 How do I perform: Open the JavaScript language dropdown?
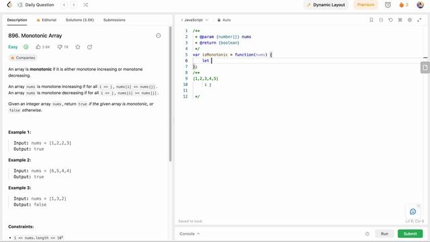195,20
